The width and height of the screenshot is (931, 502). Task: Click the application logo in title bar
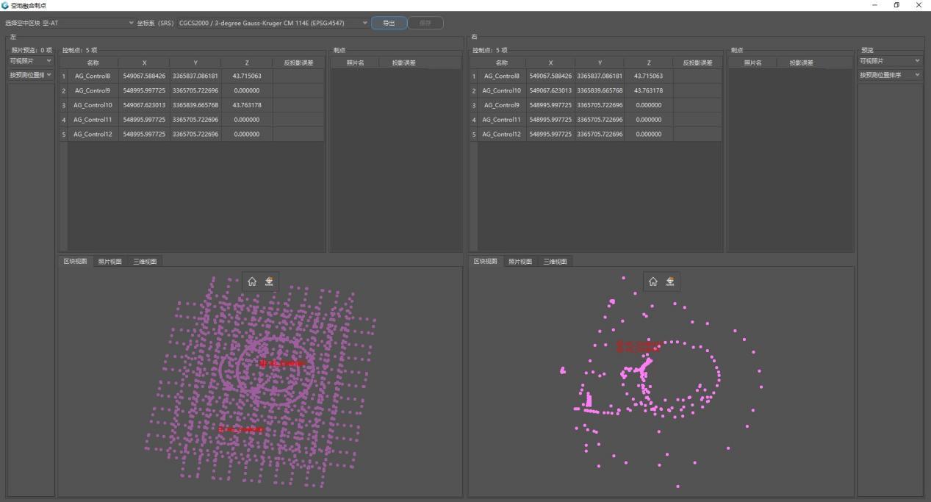coord(5,5)
